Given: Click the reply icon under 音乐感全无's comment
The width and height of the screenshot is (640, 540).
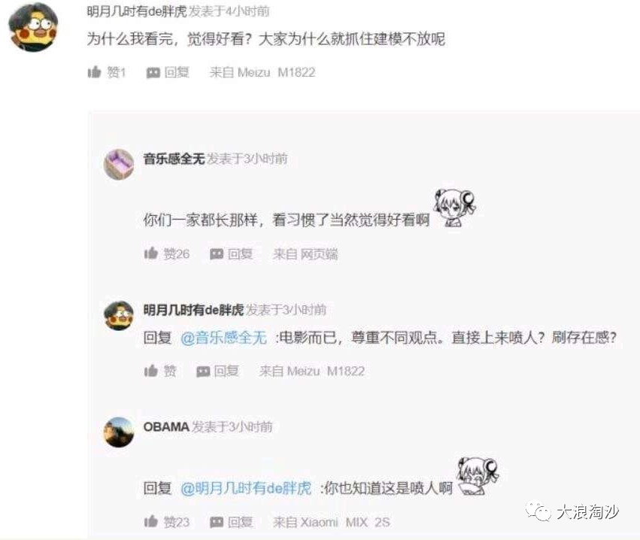Looking at the screenshot, I should 217,254.
